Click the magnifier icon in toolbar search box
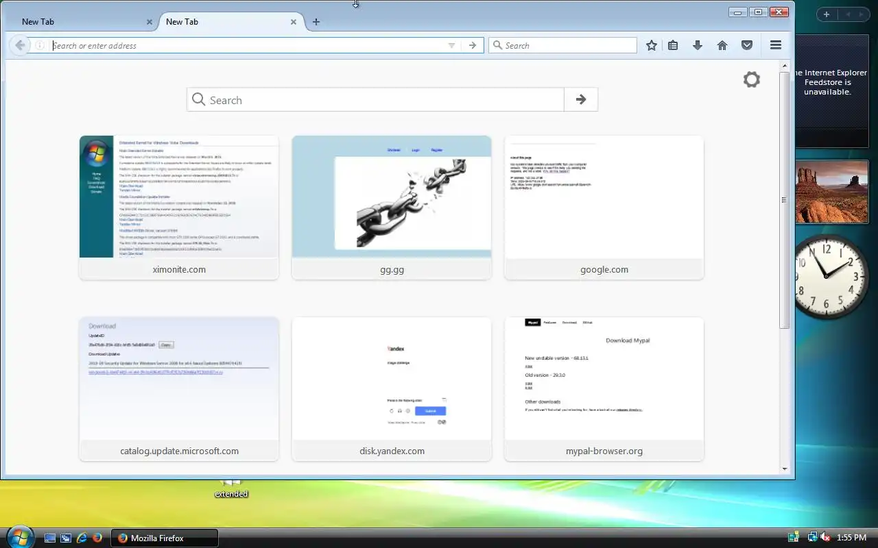The image size is (878, 548). [497, 45]
